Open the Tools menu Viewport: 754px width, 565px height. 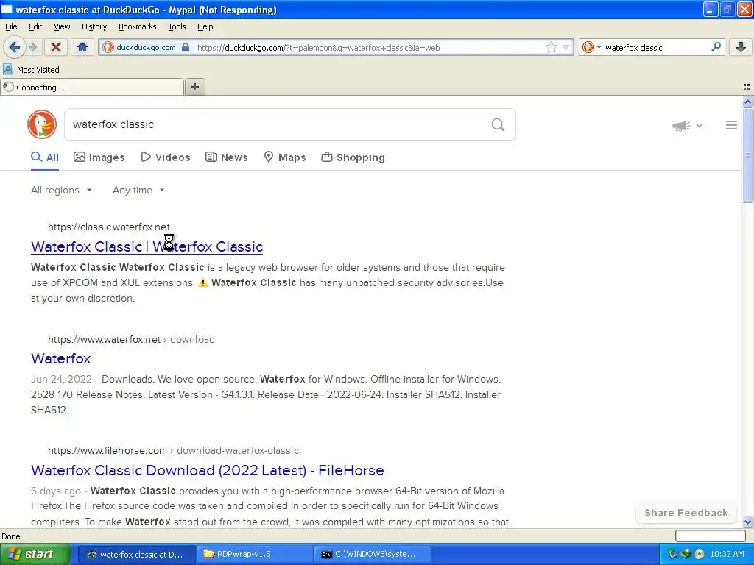(x=177, y=26)
